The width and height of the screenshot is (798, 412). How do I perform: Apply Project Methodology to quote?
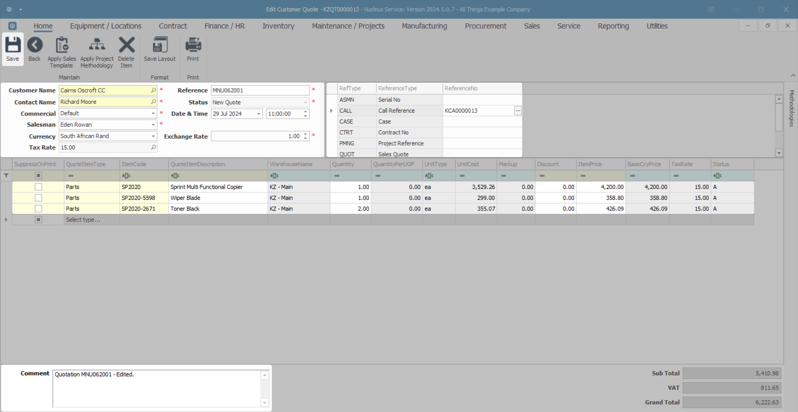97,52
